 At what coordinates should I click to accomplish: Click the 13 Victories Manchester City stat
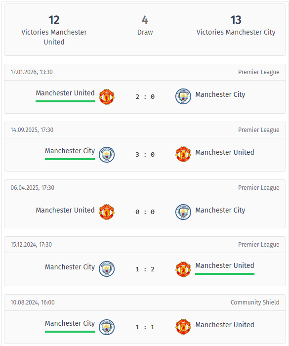[x=236, y=26]
